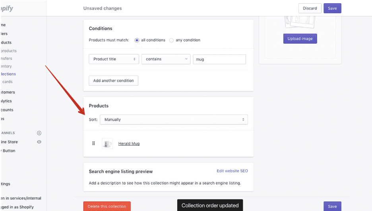Click 'Add another condition' button
The width and height of the screenshot is (372, 211).
tap(113, 81)
